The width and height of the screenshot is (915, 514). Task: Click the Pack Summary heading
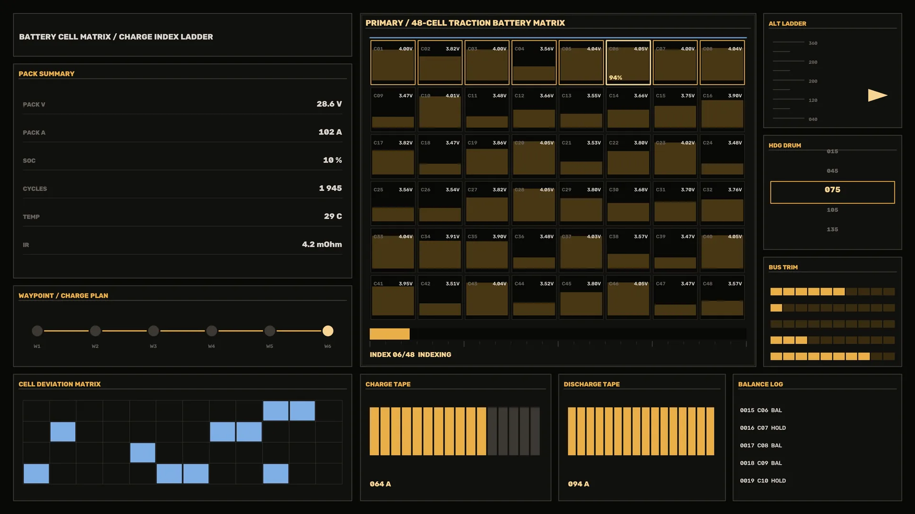[x=46, y=74]
